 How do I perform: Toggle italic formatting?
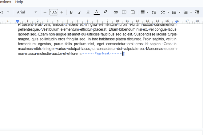79,12
